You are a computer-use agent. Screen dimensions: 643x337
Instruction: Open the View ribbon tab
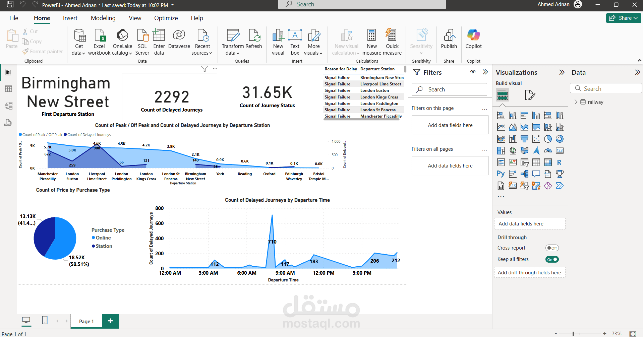[x=135, y=18]
